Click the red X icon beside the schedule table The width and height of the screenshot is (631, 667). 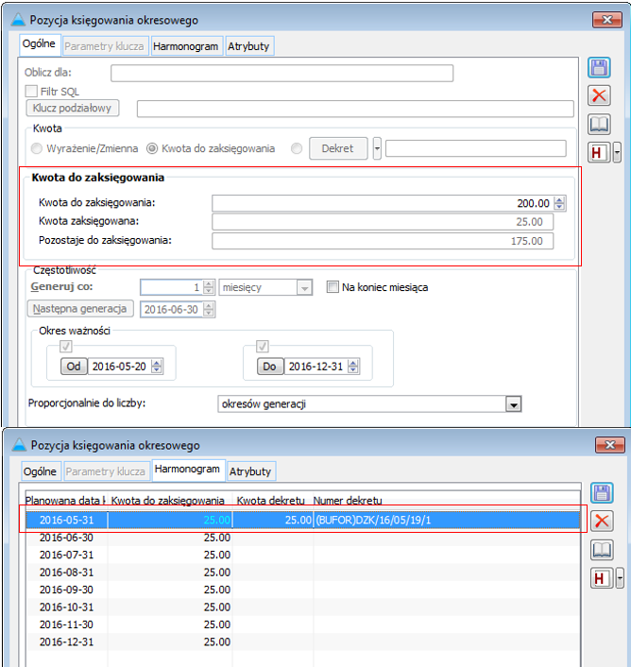(599, 521)
